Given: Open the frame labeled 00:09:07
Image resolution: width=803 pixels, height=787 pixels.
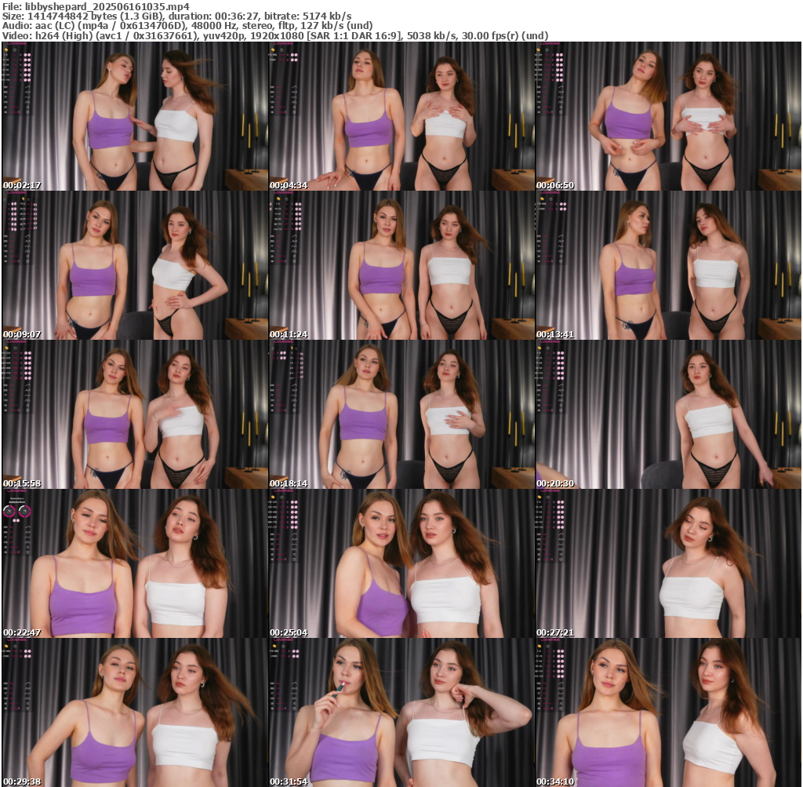Looking at the screenshot, I should point(134,265).
